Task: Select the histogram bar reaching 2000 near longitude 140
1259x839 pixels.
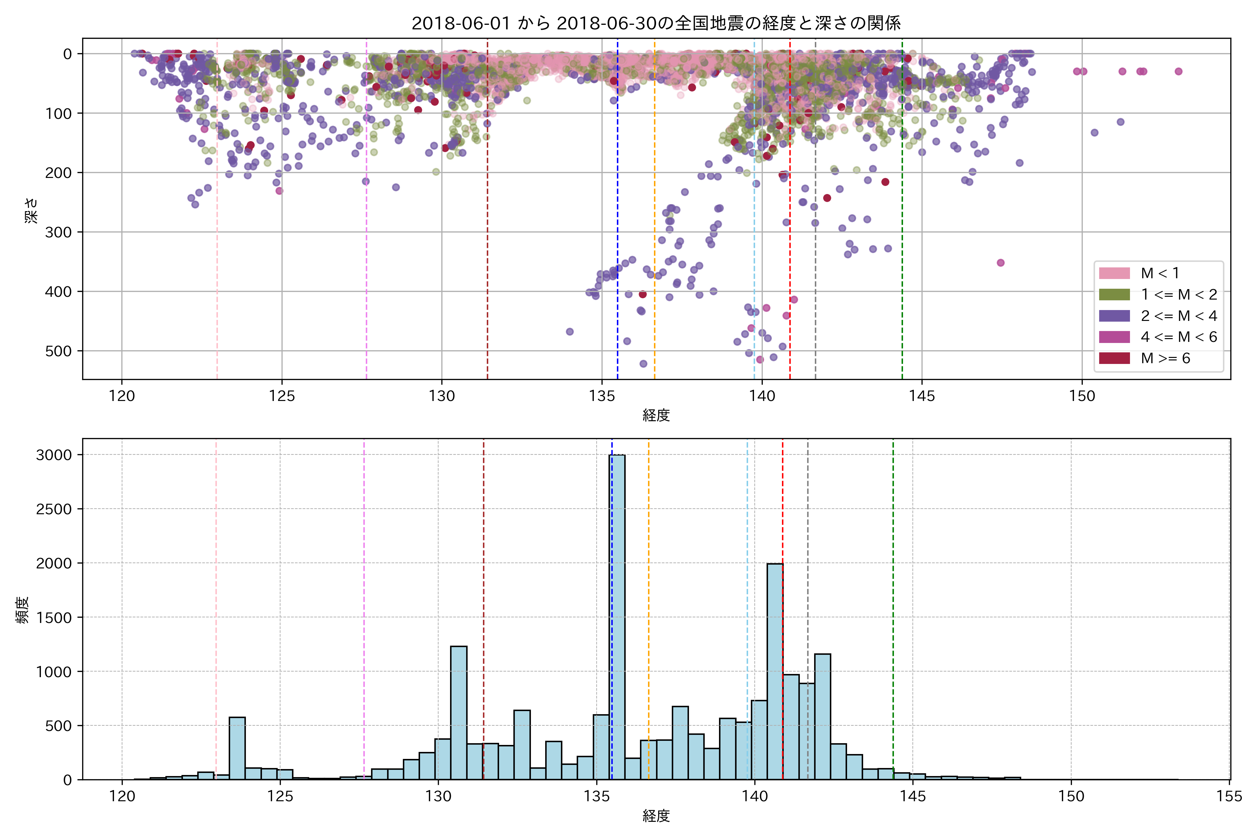Action: coord(775,672)
